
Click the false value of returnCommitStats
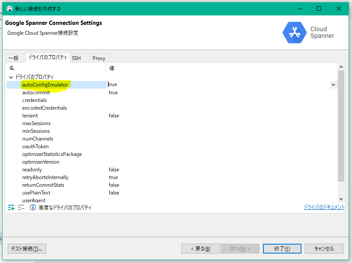coord(114,185)
